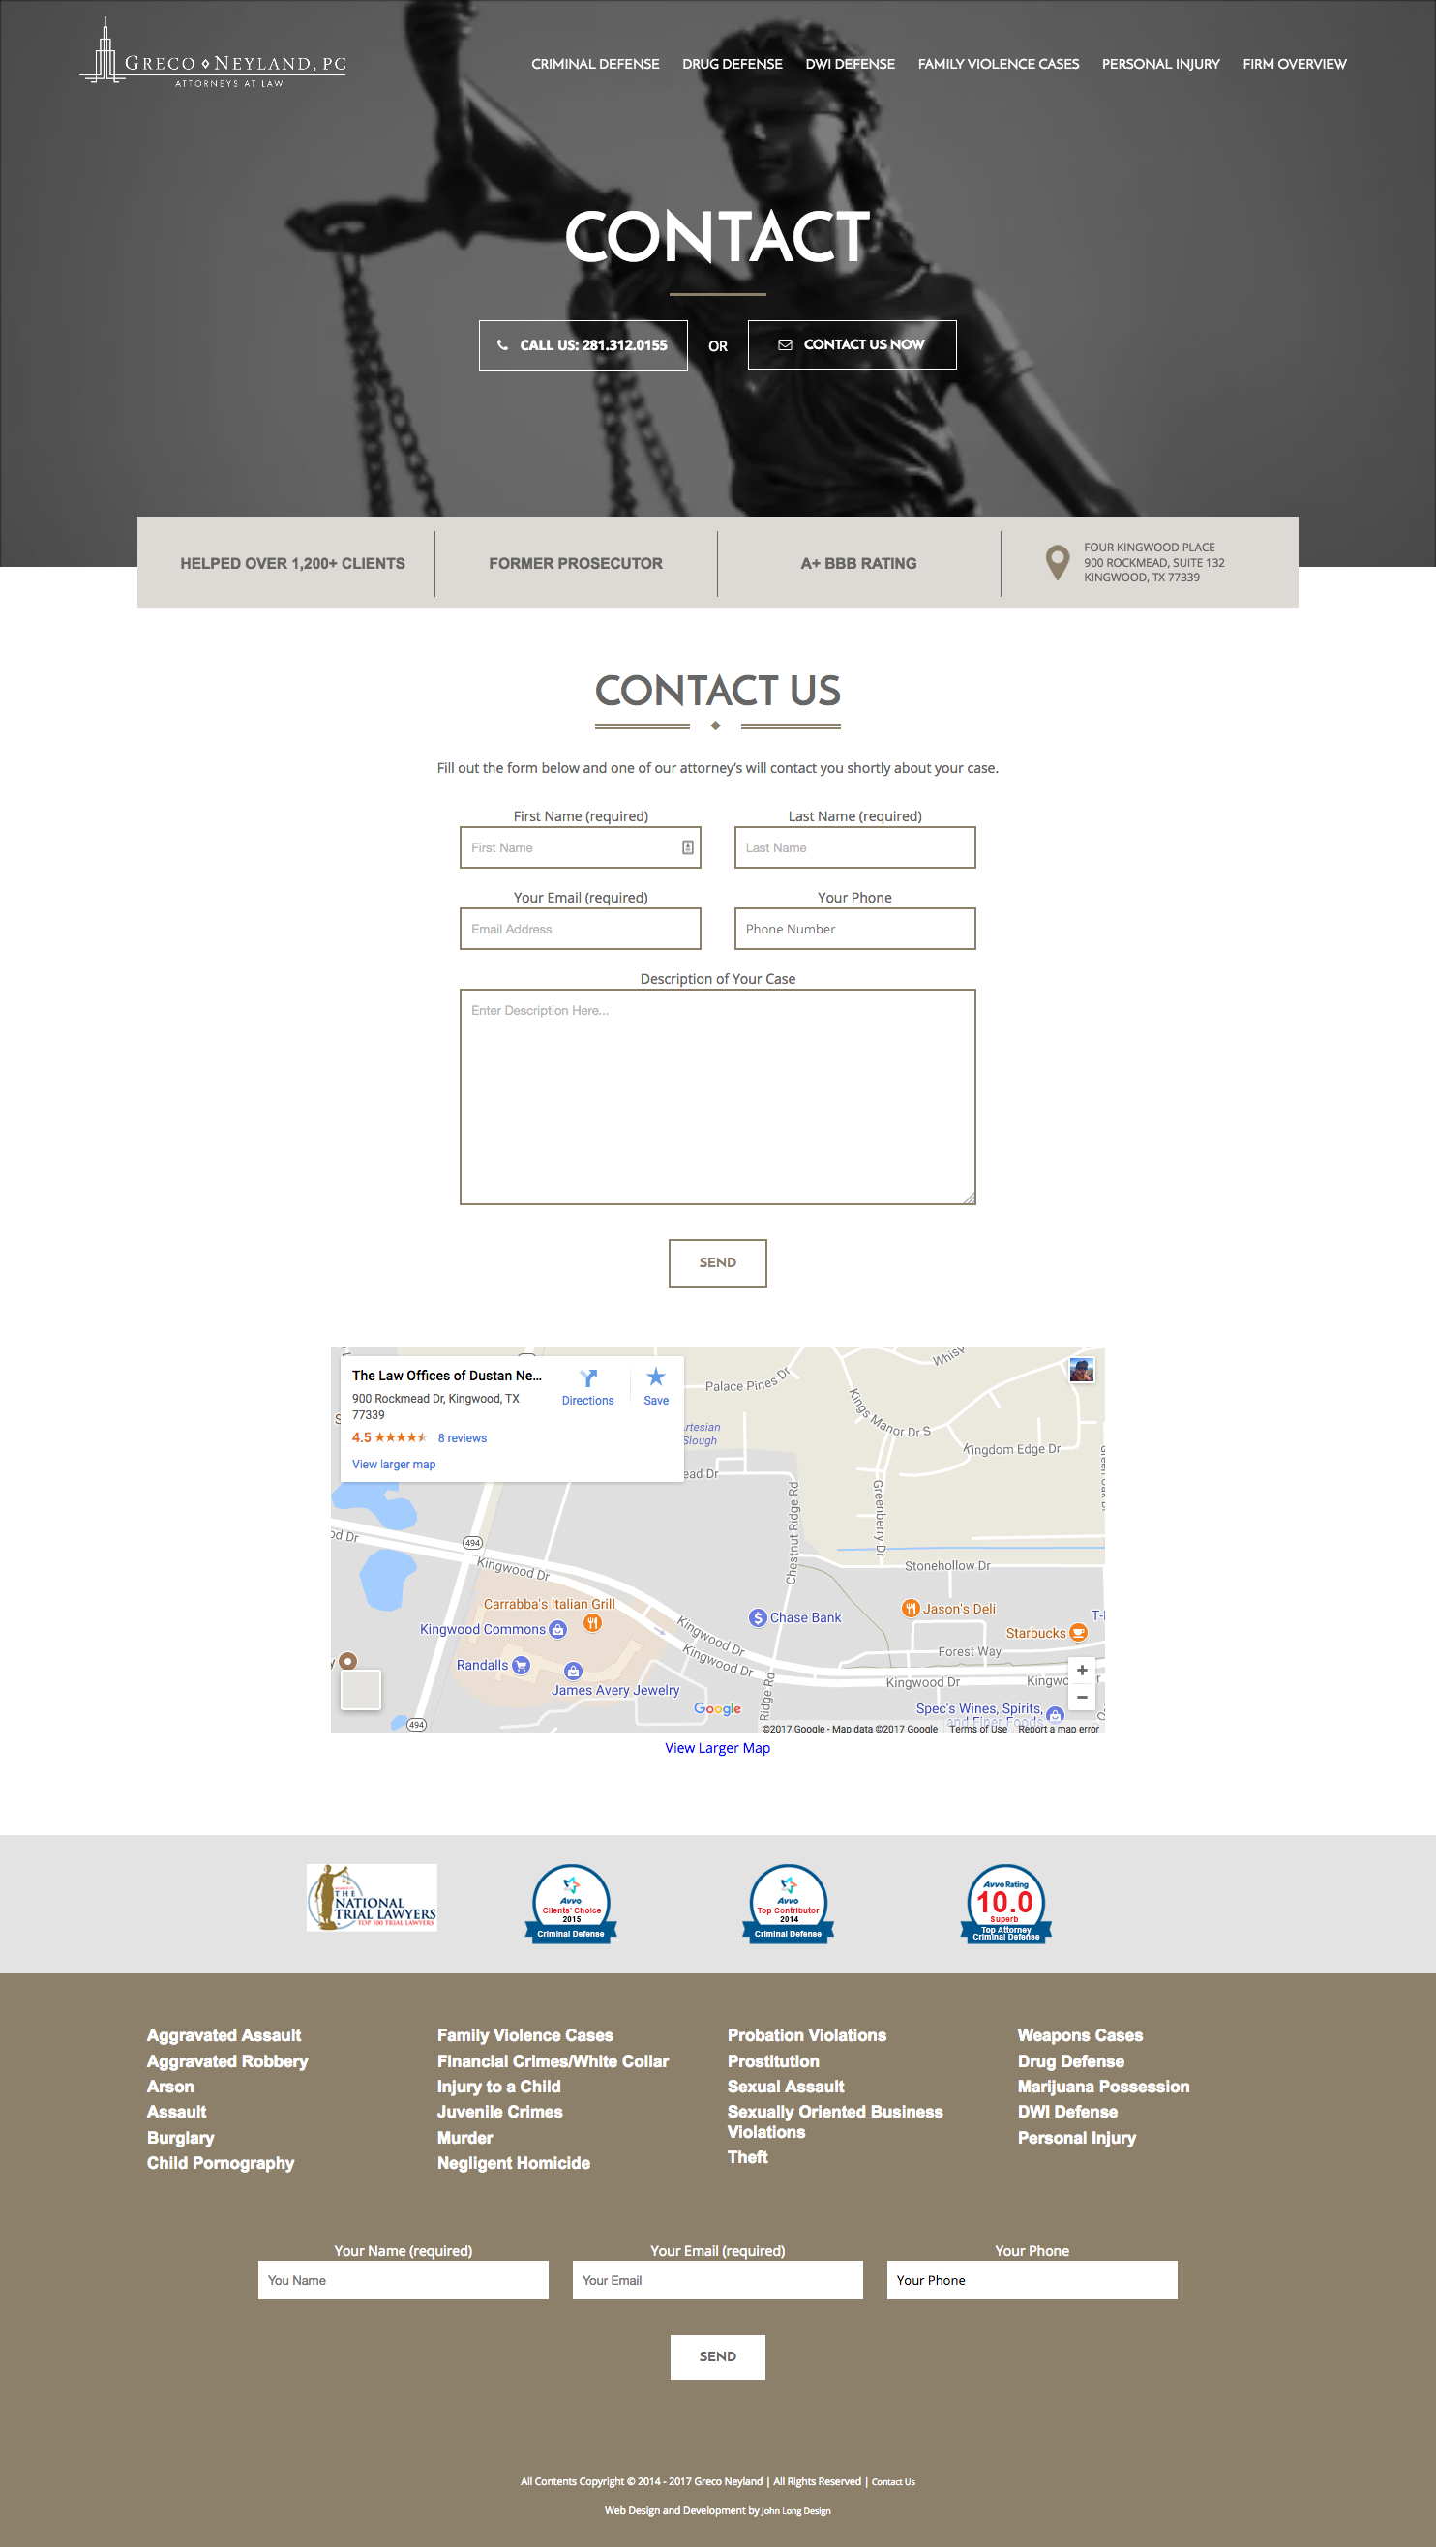The image size is (1436, 2547).
Task: Select Family Violence Cases in the nav bar
Action: [999, 64]
